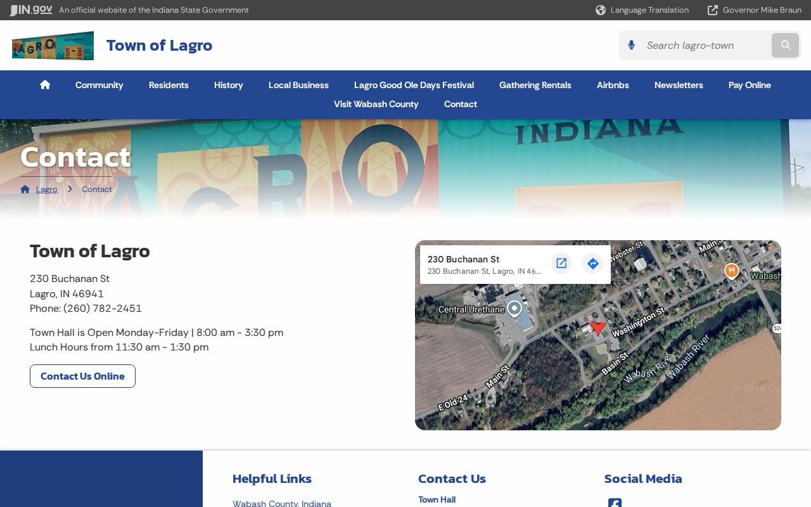Image resolution: width=811 pixels, height=507 pixels.
Task: Click the red location marker on map
Action: click(x=597, y=328)
